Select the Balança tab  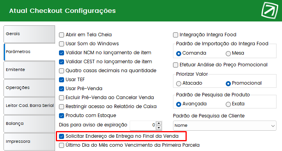click(29, 124)
